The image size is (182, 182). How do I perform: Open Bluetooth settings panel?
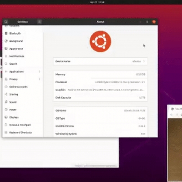23,33
